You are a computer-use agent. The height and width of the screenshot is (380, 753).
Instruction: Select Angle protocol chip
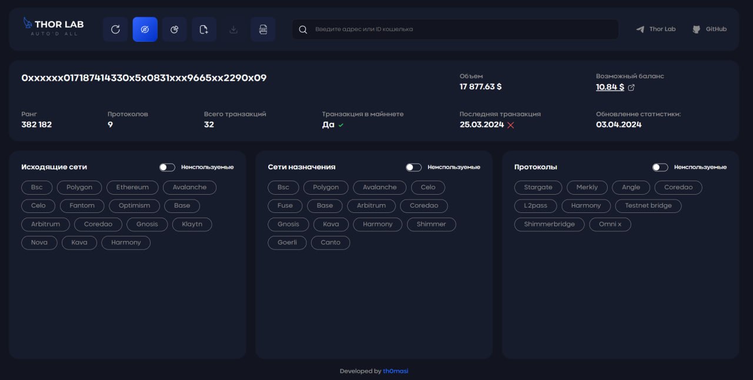[631, 188]
